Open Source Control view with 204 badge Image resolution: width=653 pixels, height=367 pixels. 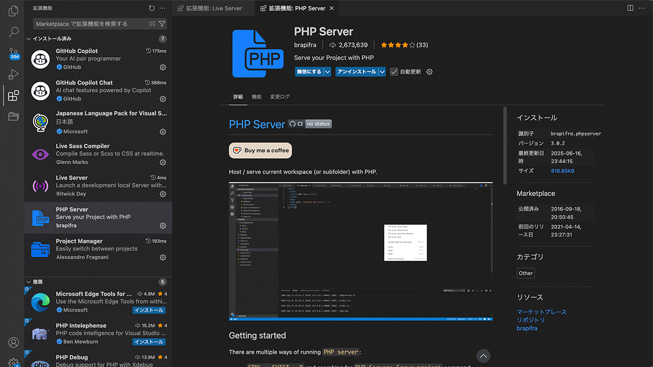[x=14, y=53]
